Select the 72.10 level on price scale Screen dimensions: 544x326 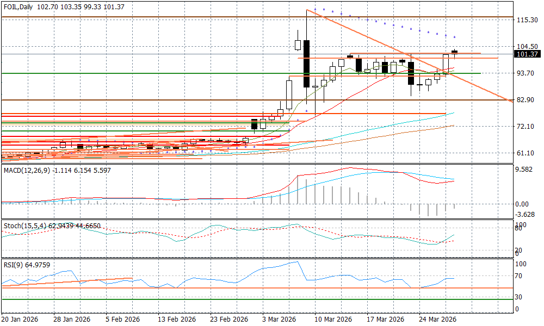point(527,127)
